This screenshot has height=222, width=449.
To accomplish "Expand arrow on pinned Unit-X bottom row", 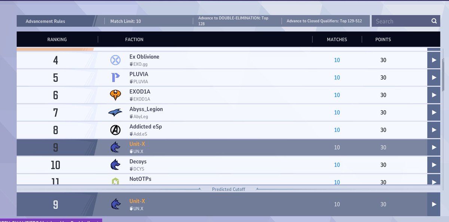I will (x=434, y=204).
